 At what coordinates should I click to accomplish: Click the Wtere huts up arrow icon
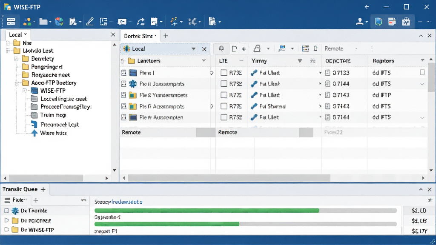coord(34,133)
